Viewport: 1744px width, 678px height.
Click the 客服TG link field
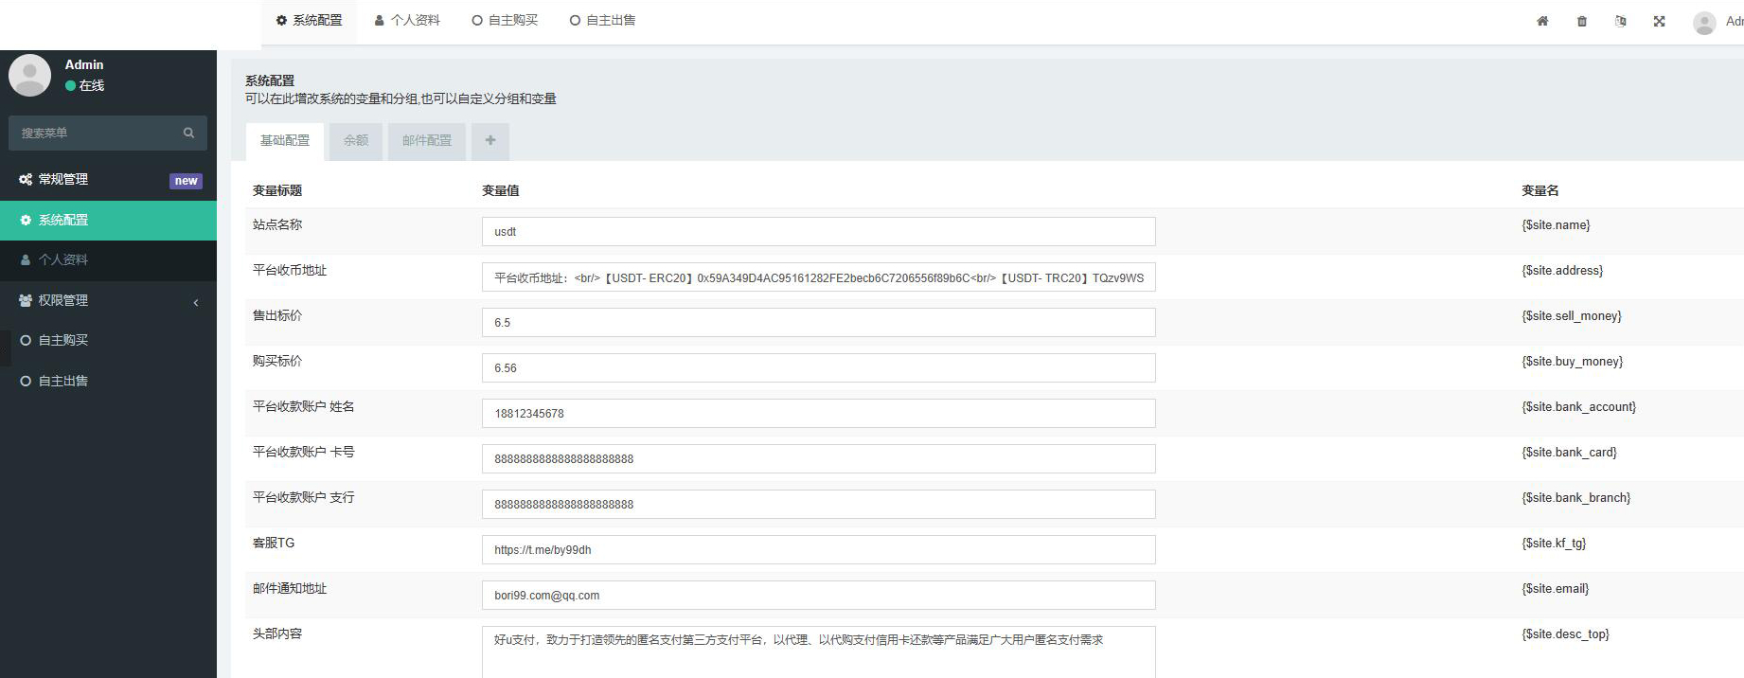(x=818, y=549)
